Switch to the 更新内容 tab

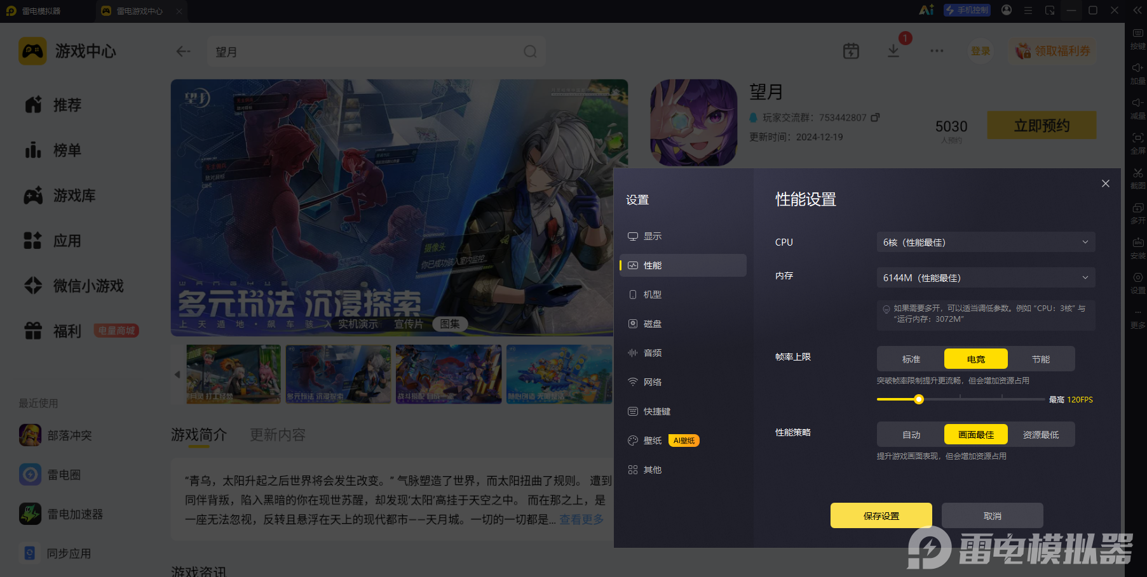(x=278, y=435)
